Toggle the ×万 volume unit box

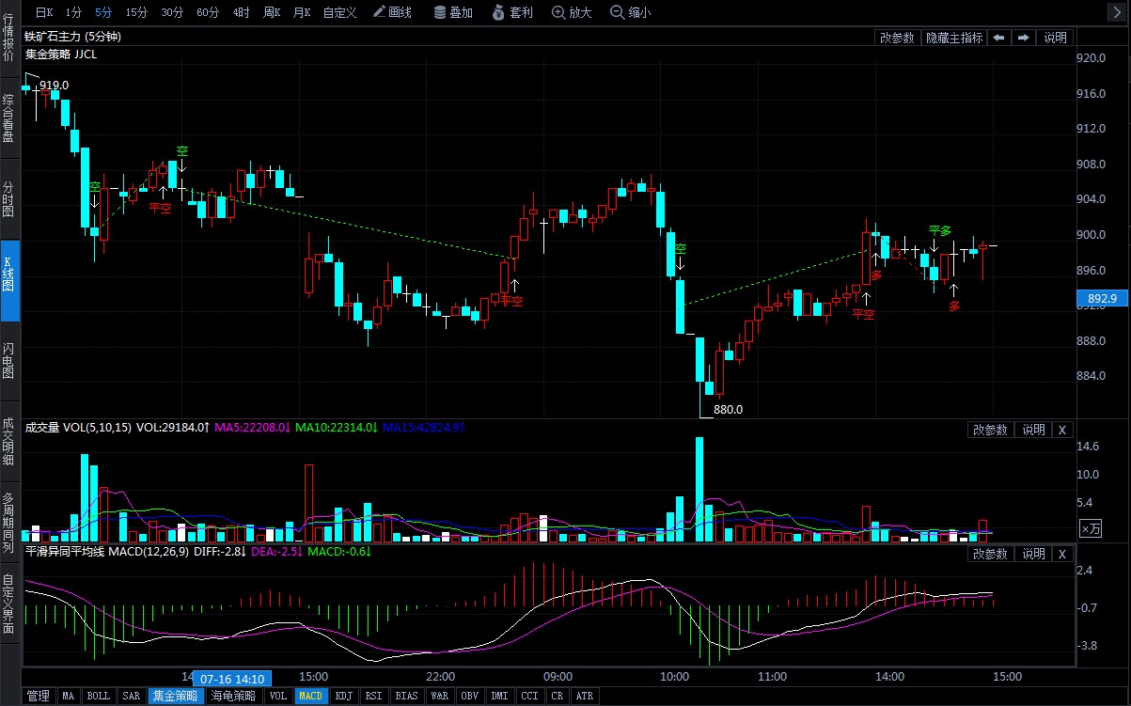(x=1090, y=528)
